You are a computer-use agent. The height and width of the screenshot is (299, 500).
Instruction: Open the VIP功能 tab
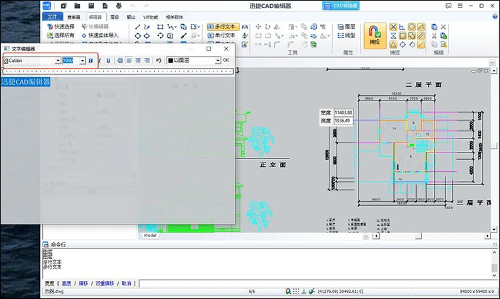tap(151, 17)
